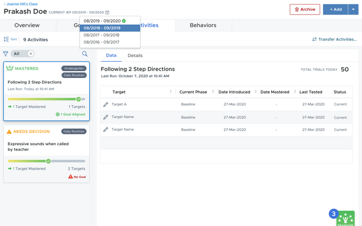
Task: Switch to the Behaviors tab
Action: click(202, 25)
